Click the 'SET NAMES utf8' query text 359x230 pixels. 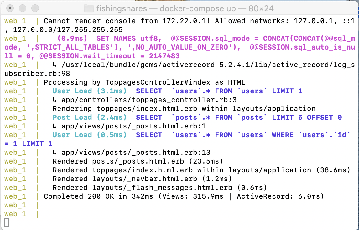point(129,39)
